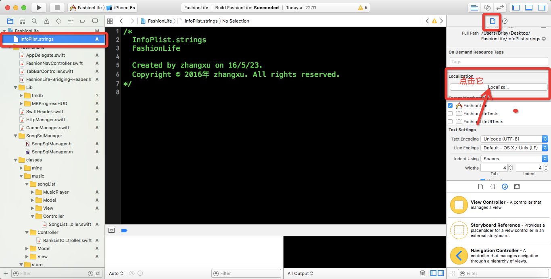Viewport: 551px width, 279px height.
Task: Open the Find navigator
Action: 34,21
